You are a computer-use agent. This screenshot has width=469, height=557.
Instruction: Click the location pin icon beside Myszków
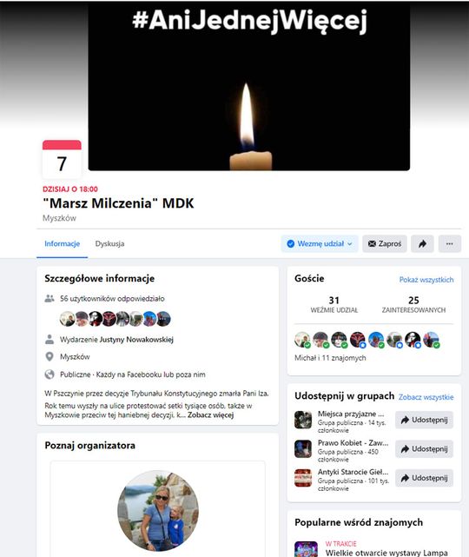coord(50,356)
